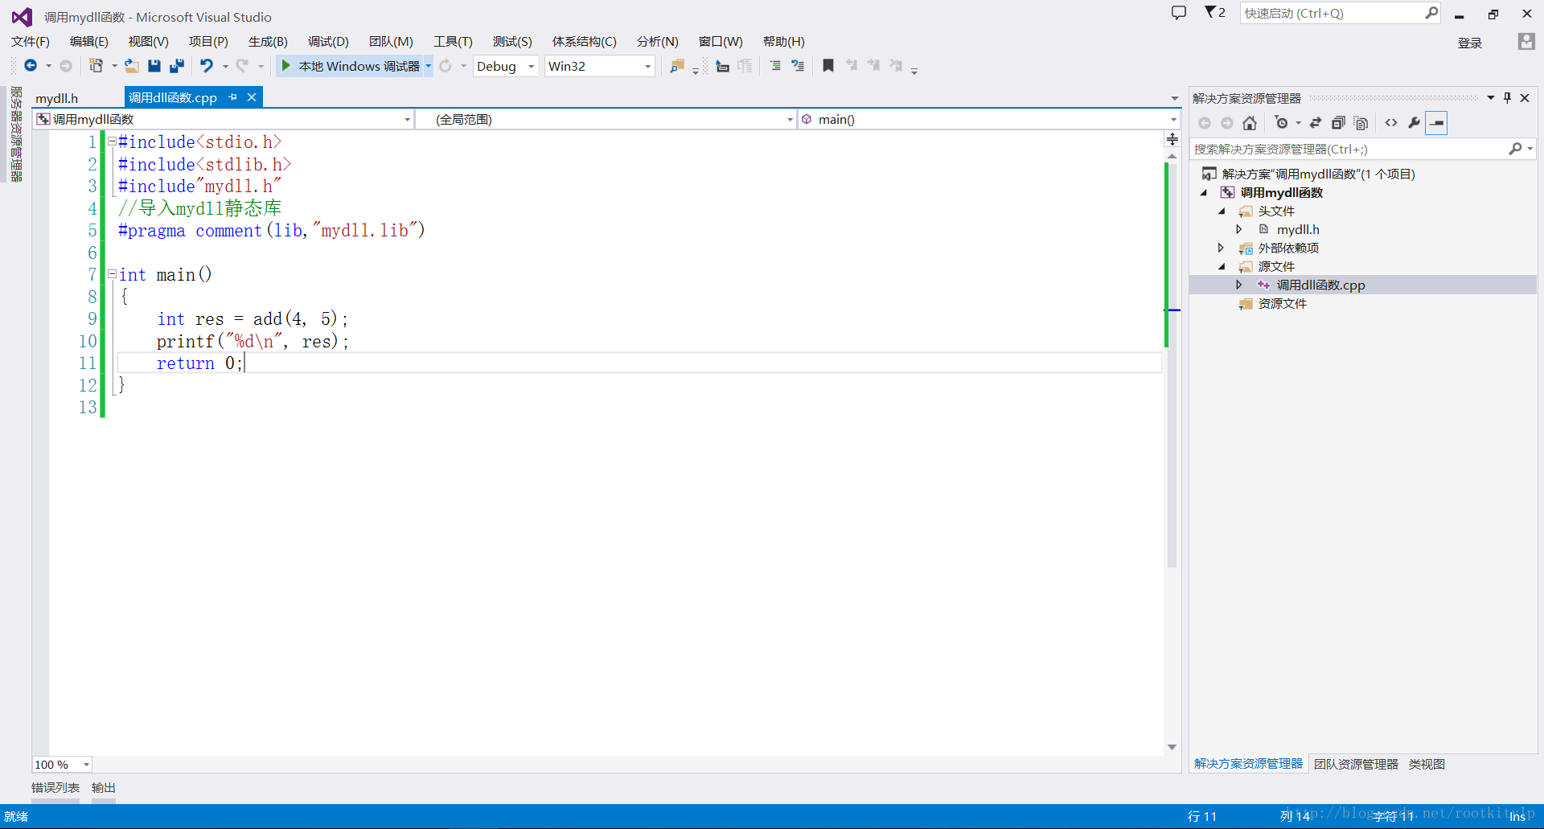Open the 生成(B) menu

[268, 41]
